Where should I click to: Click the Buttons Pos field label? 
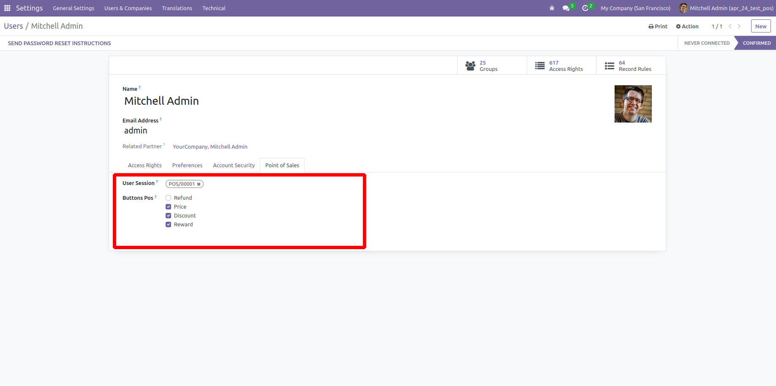pos(138,198)
